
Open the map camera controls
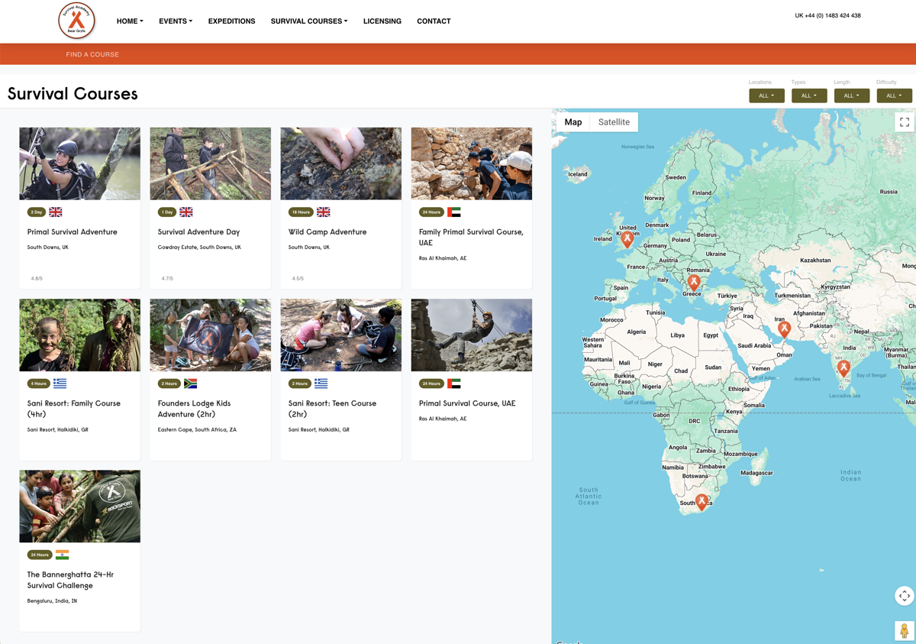pos(904,596)
